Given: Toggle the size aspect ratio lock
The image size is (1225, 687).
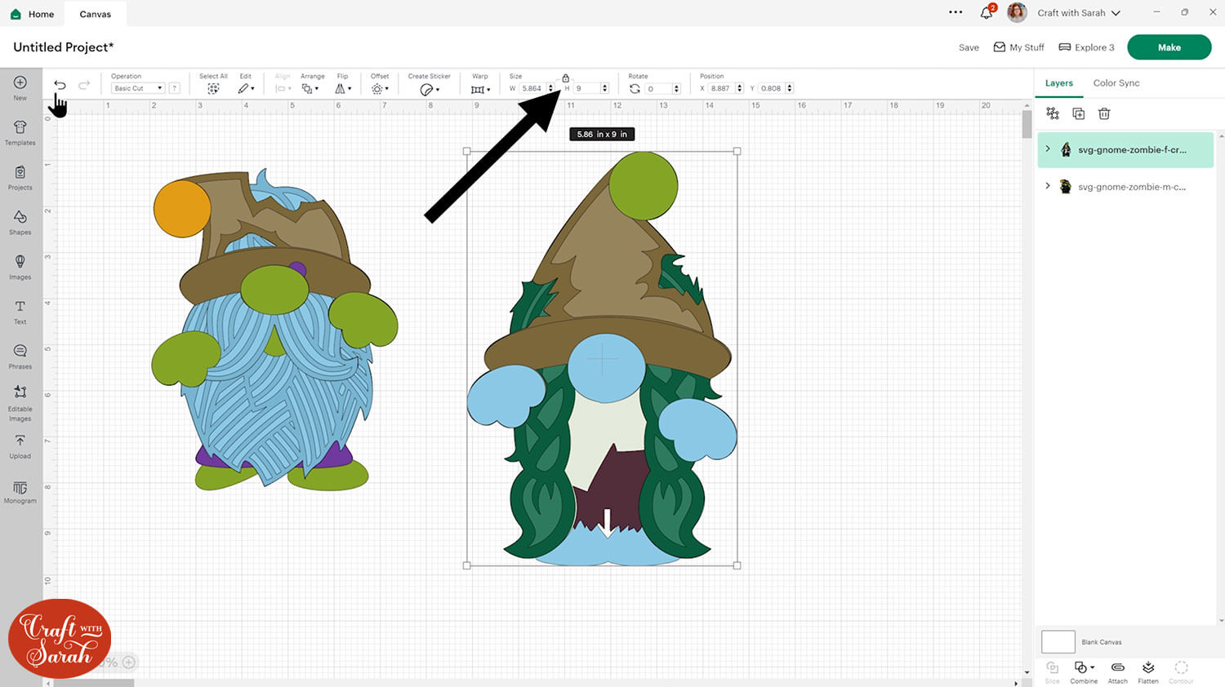Looking at the screenshot, I should coord(565,78).
